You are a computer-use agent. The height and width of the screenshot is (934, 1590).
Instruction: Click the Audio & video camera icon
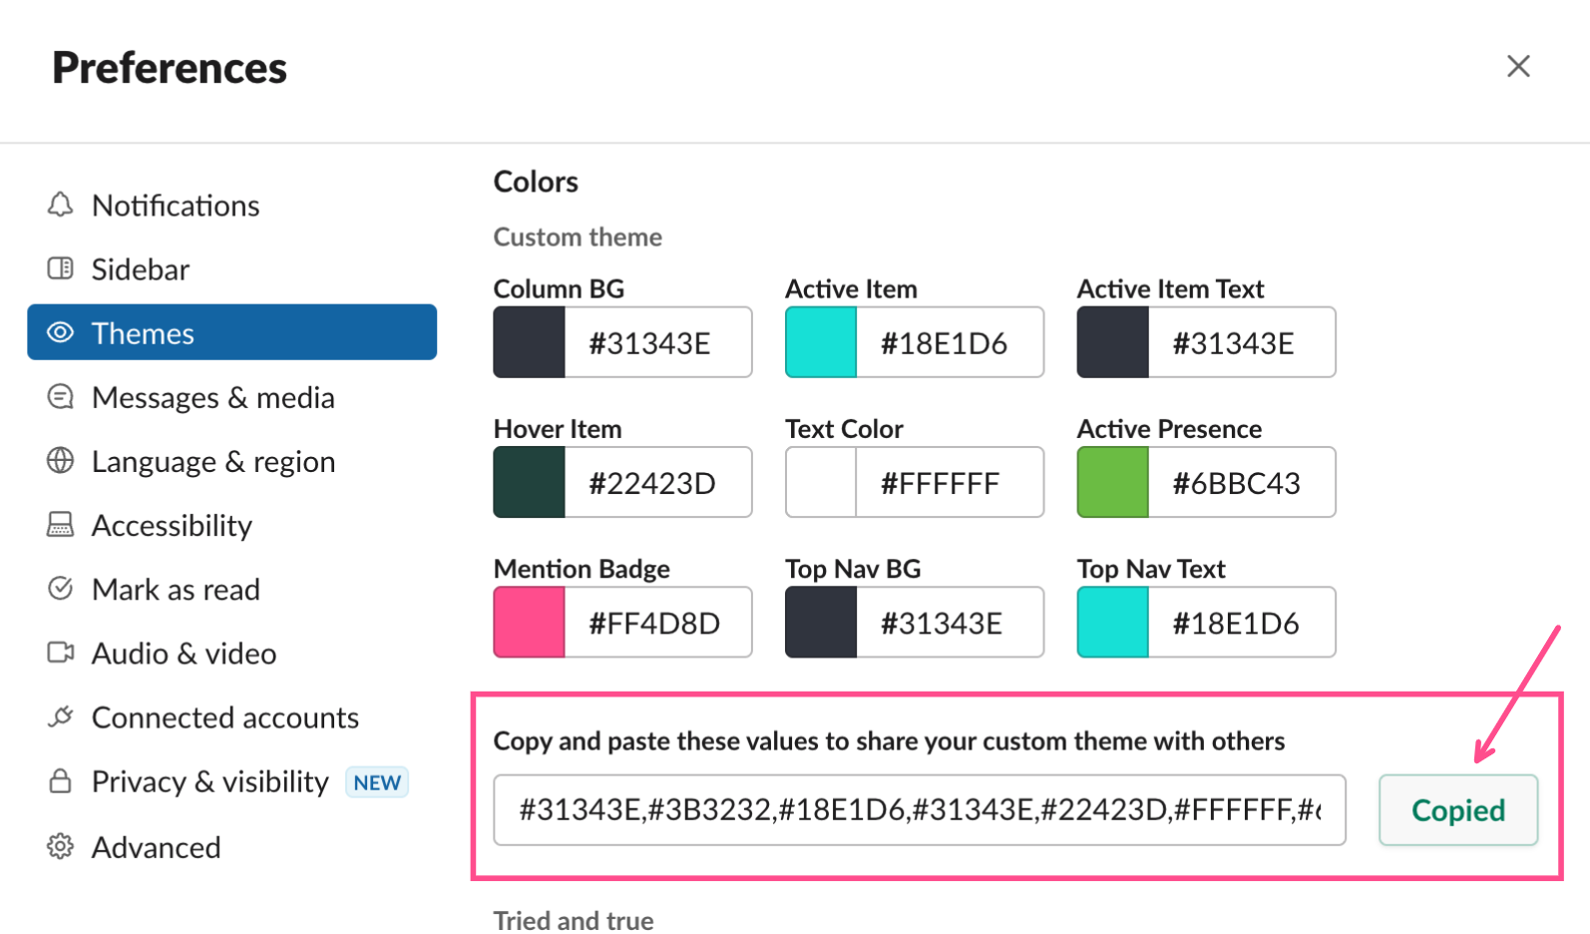[x=61, y=653]
